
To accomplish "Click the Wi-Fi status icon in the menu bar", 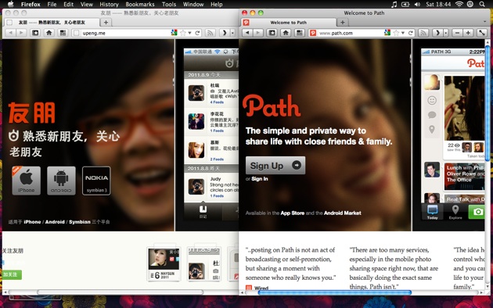I will tap(459, 4).
